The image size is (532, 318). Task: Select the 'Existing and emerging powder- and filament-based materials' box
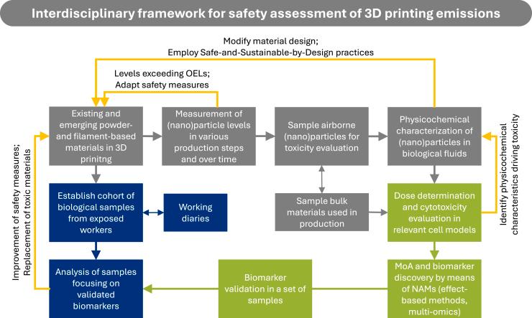pos(96,136)
